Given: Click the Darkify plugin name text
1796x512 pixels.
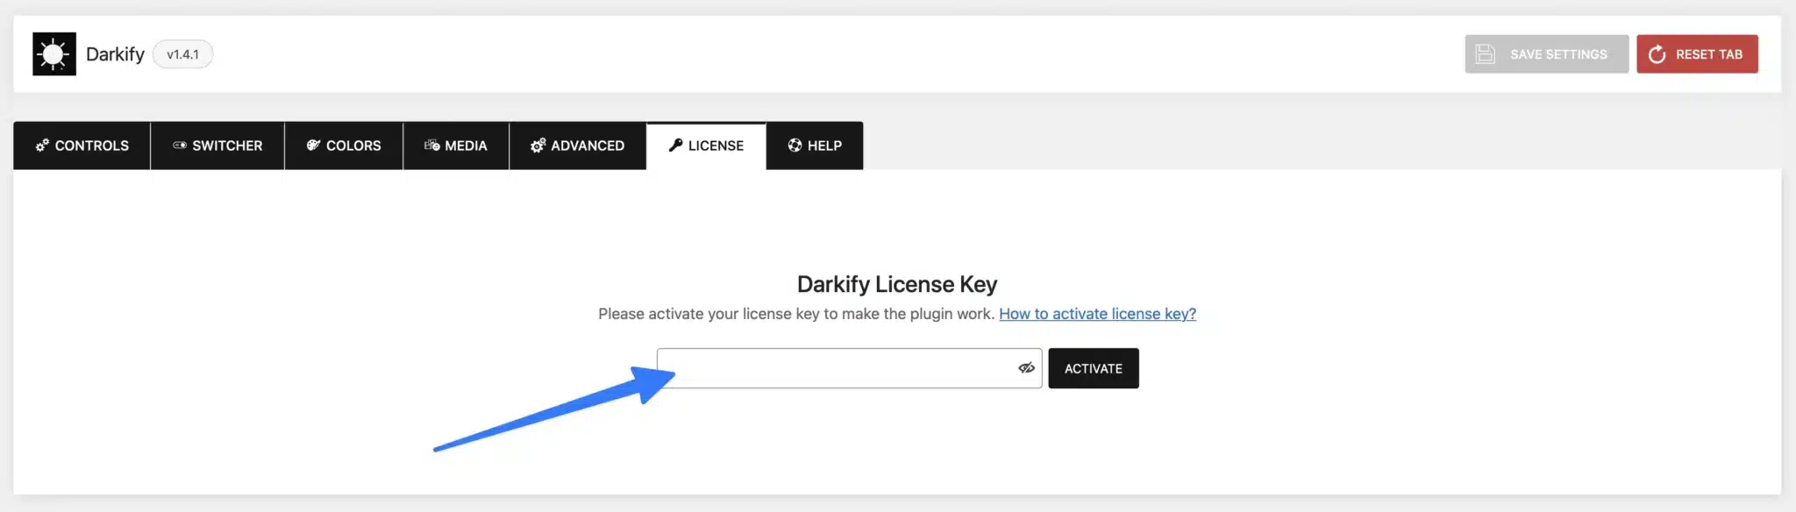Looking at the screenshot, I should pos(115,54).
